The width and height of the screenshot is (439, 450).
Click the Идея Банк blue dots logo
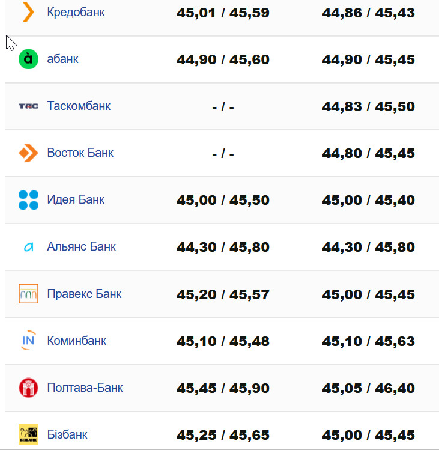[28, 199]
